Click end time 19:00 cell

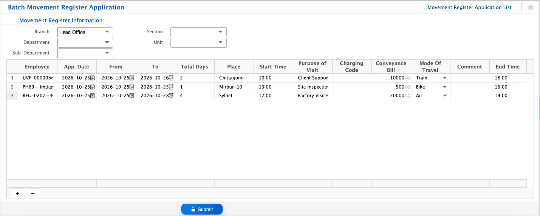point(508,96)
